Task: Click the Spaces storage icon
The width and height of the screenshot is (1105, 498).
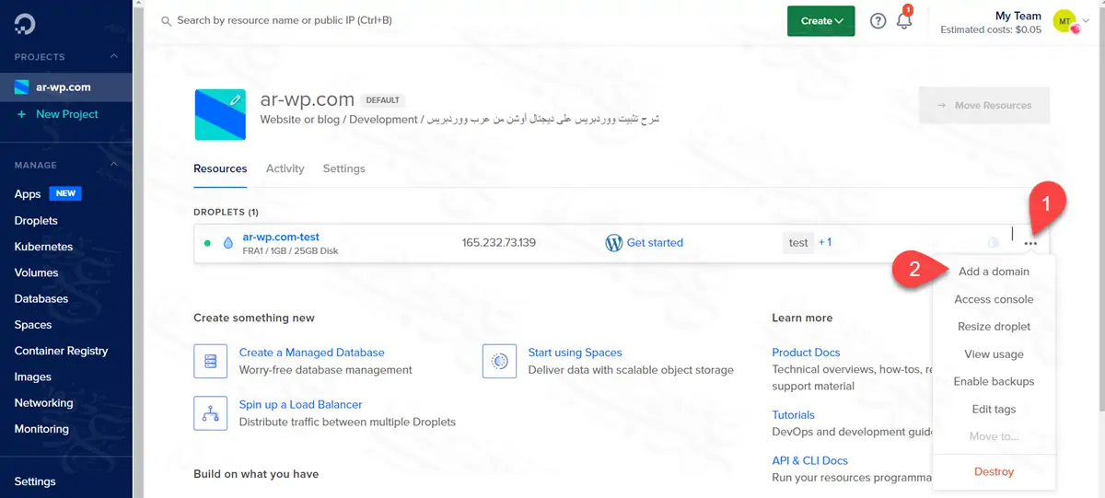Action: [x=499, y=361]
